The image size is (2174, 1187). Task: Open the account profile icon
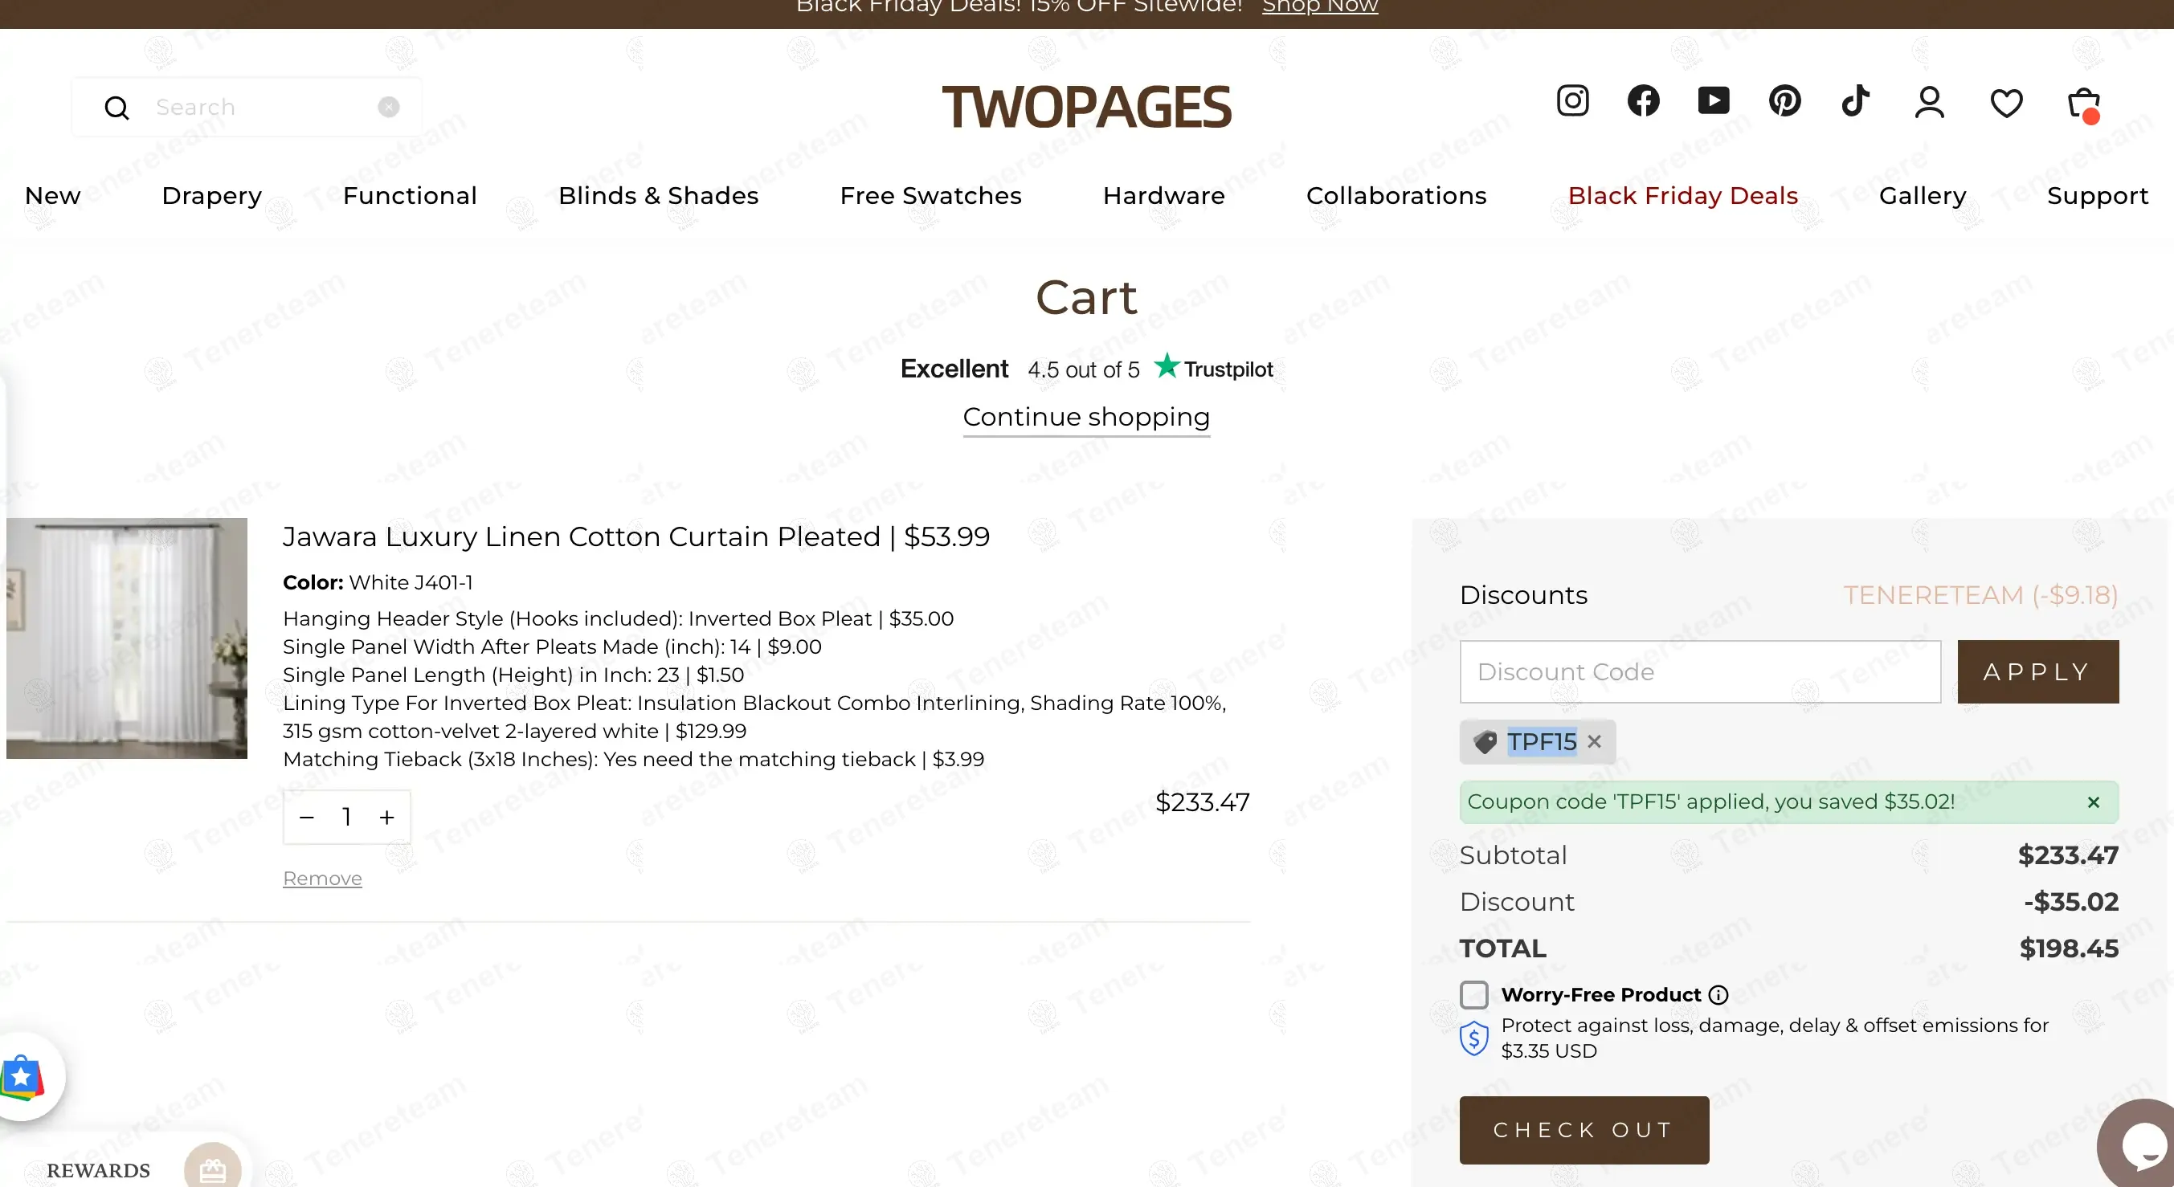click(1929, 103)
